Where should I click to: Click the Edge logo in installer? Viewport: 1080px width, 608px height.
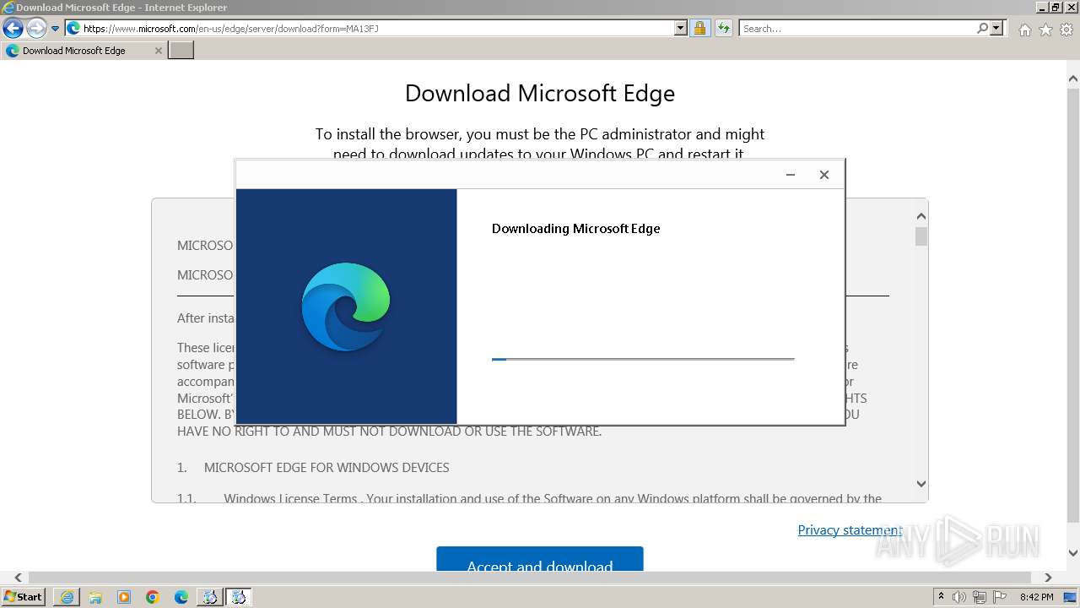tap(346, 307)
